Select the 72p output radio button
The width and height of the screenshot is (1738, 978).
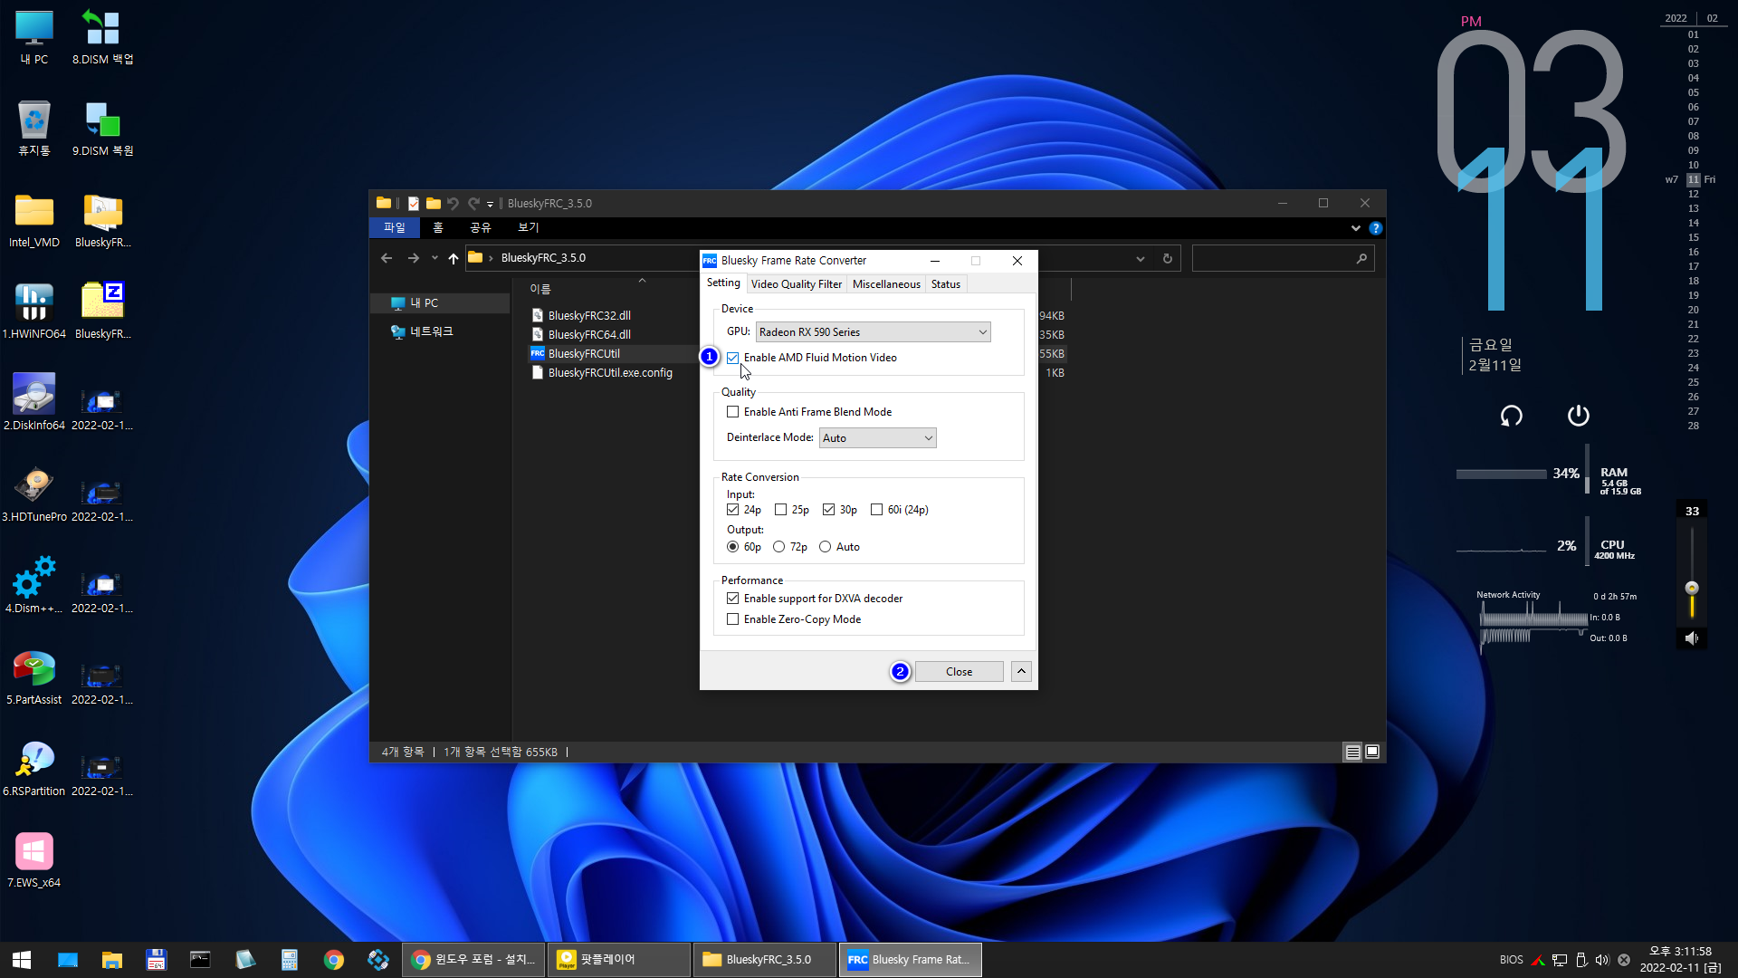tap(778, 547)
